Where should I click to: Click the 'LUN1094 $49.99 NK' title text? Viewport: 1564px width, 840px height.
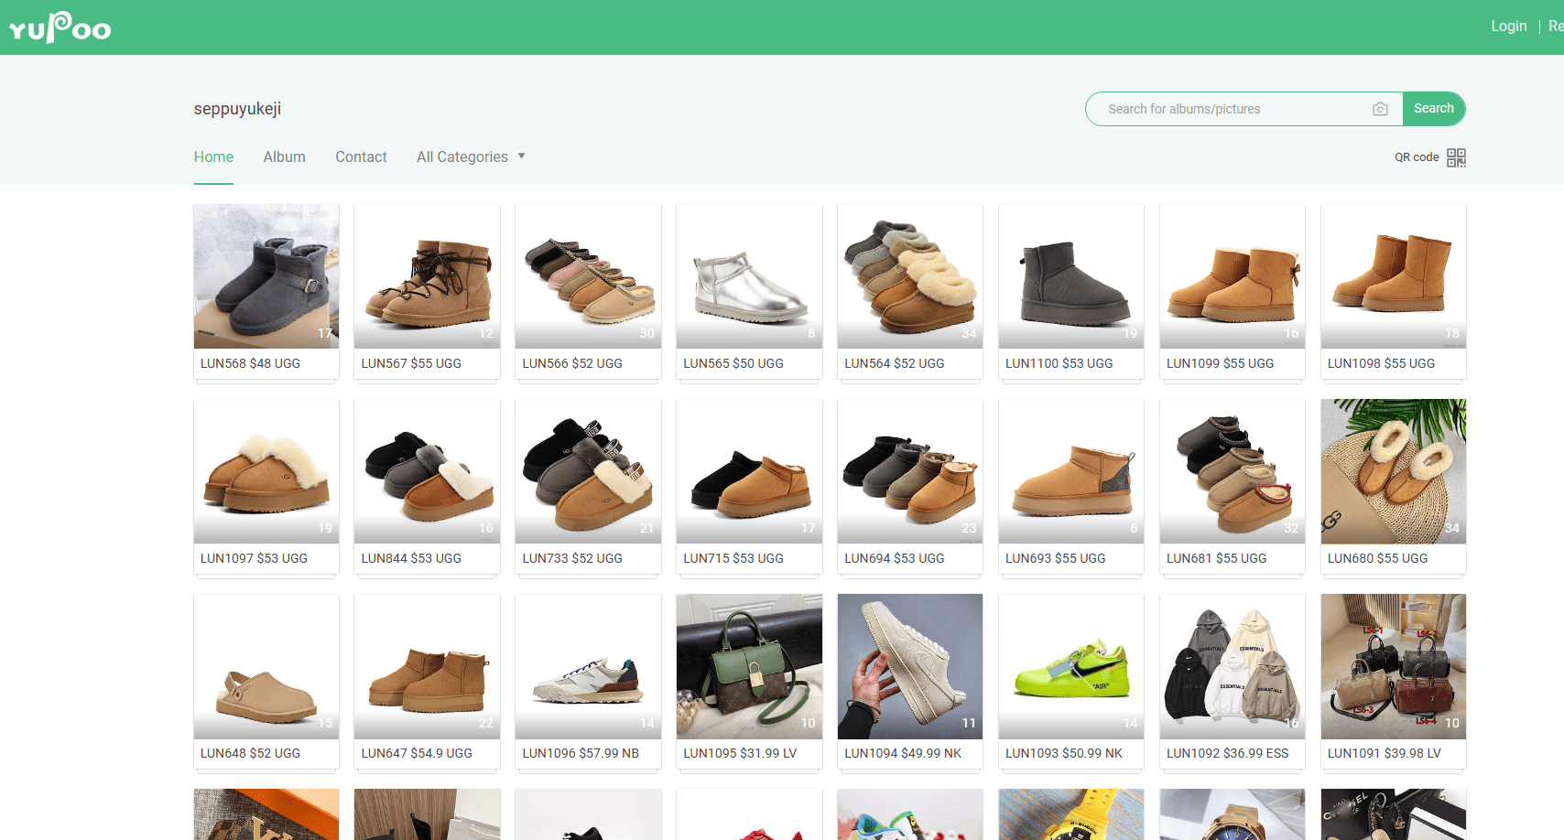903,753
